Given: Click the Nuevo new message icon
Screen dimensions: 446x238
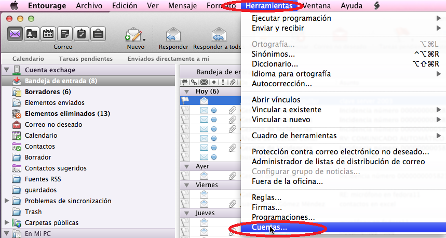Looking at the screenshot, I should (x=133, y=35).
